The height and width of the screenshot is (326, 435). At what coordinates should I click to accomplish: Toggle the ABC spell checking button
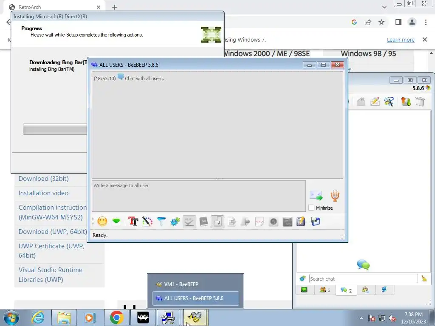tap(189, 222)
